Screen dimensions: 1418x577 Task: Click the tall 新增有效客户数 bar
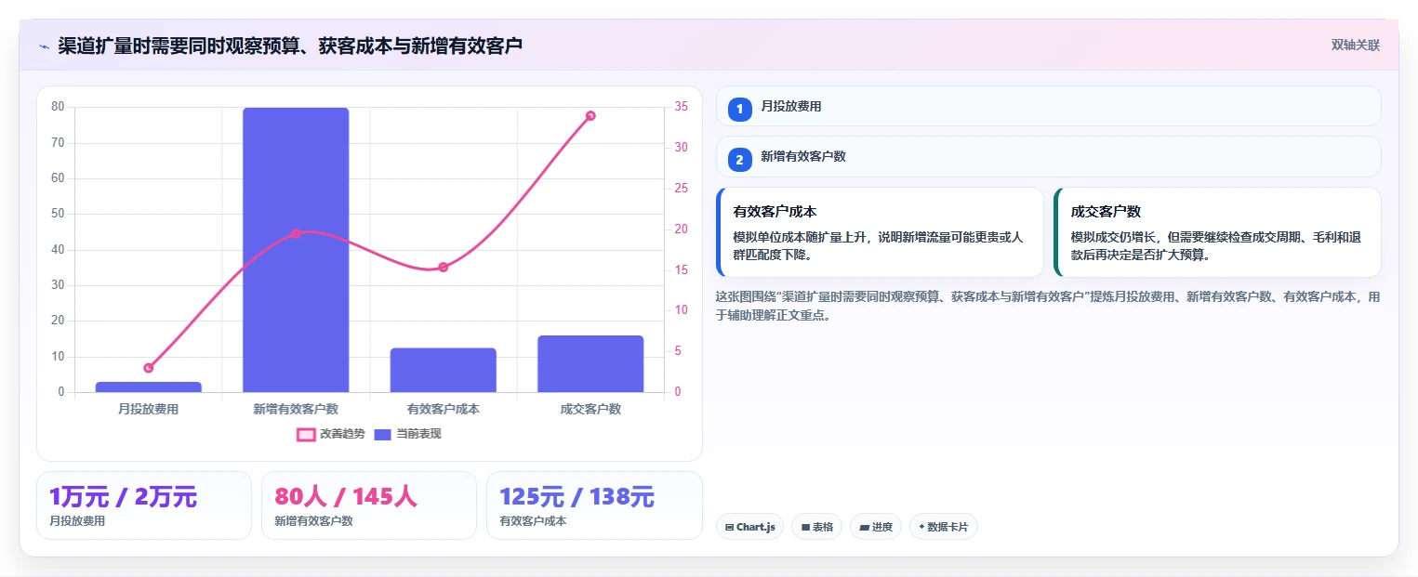296,250
